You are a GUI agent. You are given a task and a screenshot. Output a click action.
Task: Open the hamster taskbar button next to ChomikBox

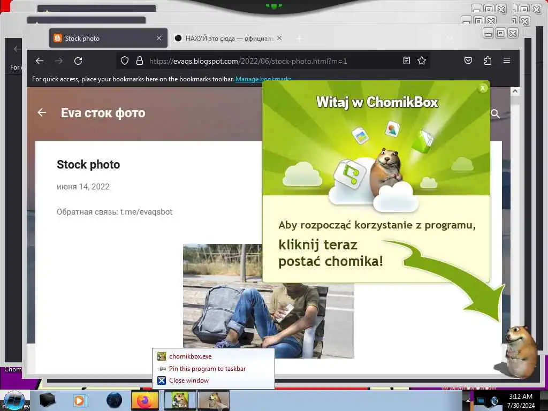(x=214, y=400)
